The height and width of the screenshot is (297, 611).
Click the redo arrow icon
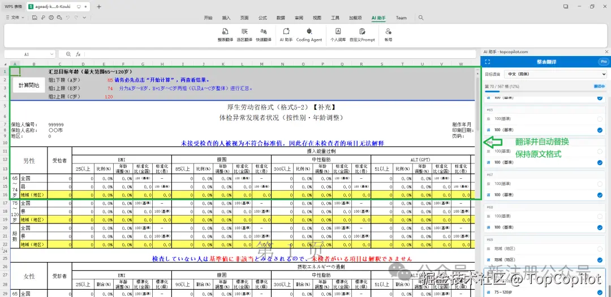pyautogui.click(x=76, y=18)
